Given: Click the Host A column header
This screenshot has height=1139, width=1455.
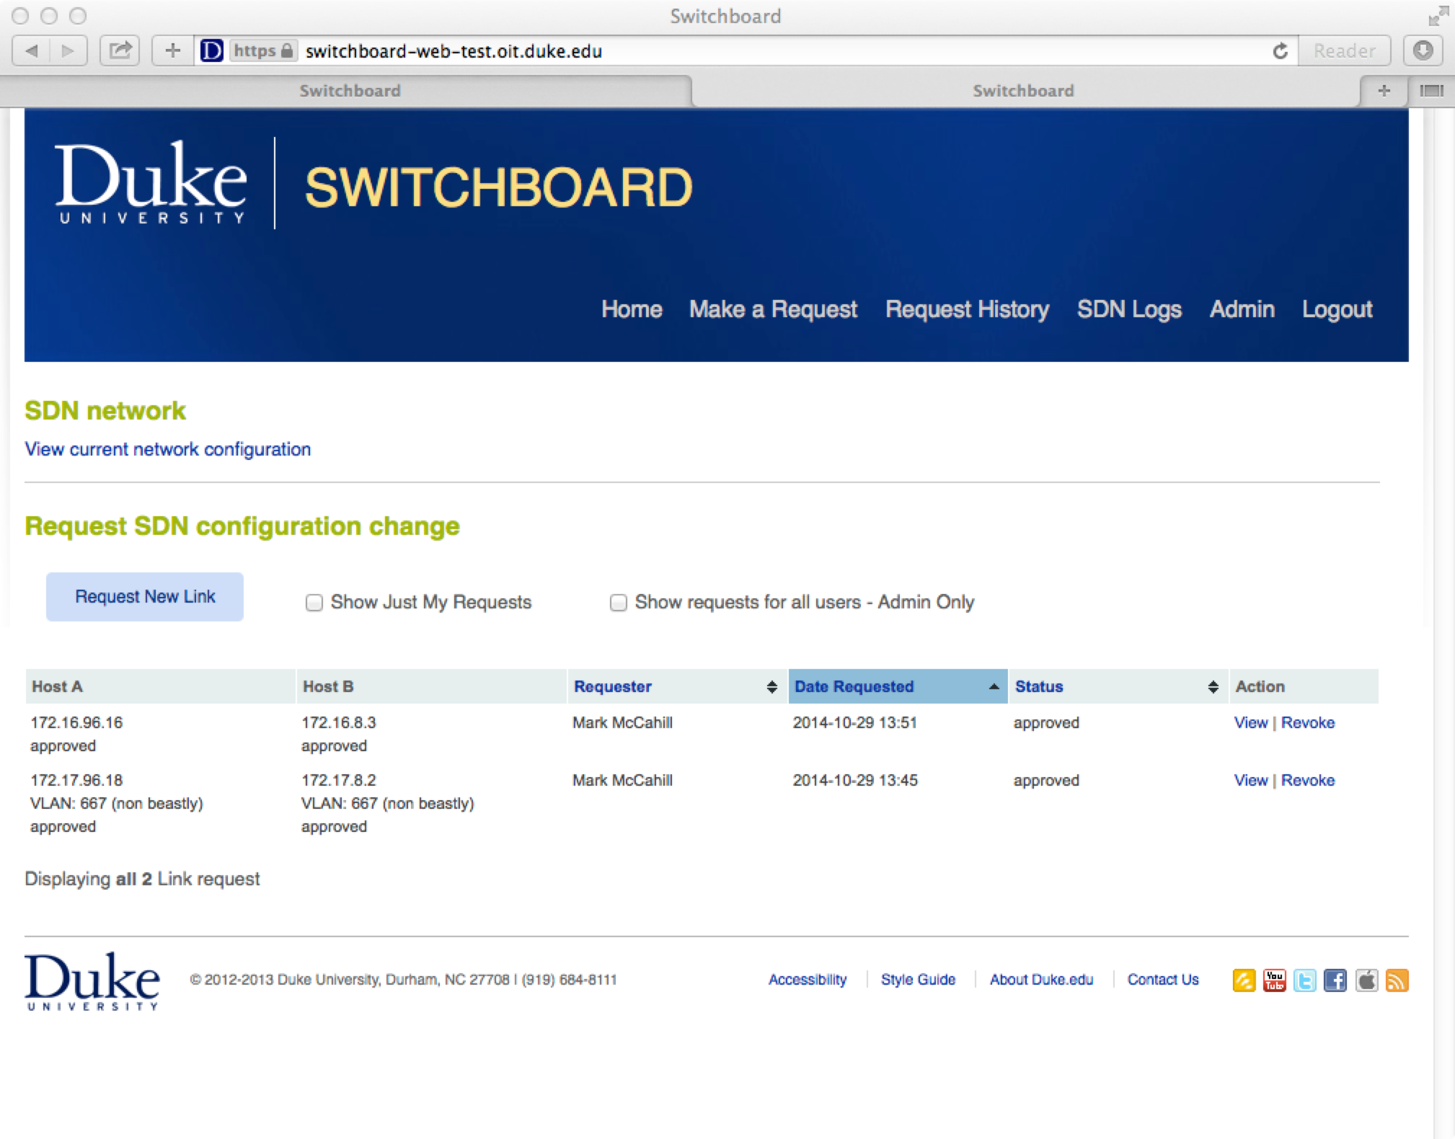Looking at the screenshot, I should click(x=161, y=686).
